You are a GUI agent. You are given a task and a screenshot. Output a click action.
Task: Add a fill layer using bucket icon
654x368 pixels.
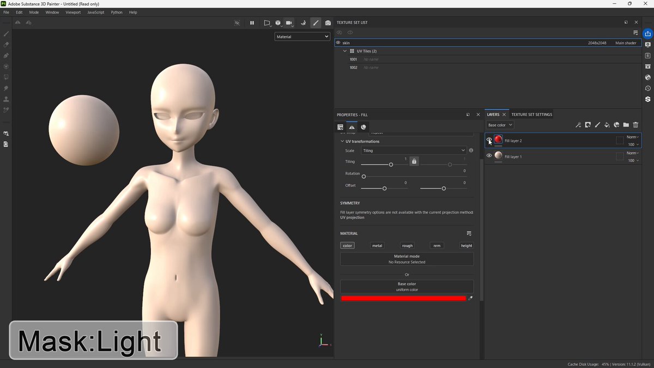pos(607,125)
